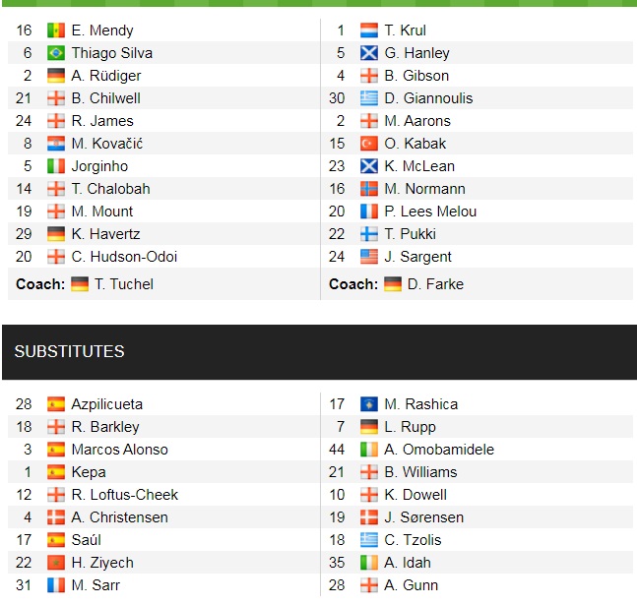This screenshot has height=606, width=637.
Task: Open A. Omobamidele substitute link
Action: coord(439,450)
